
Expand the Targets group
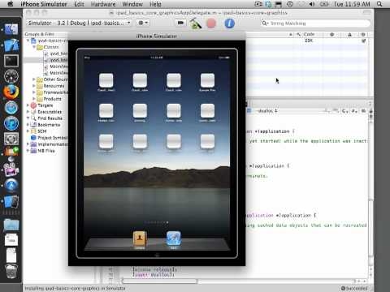pyautogui.click(x=28, y=105)
